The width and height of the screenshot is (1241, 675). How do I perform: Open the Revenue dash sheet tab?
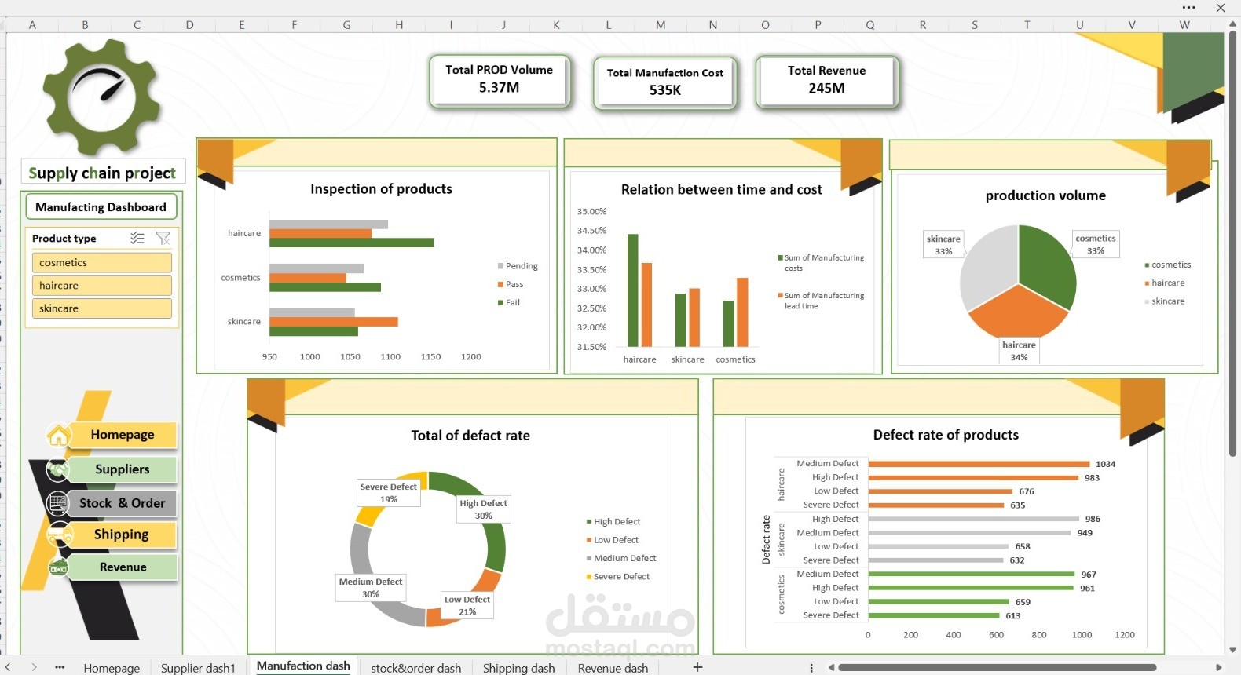point(613,668)
